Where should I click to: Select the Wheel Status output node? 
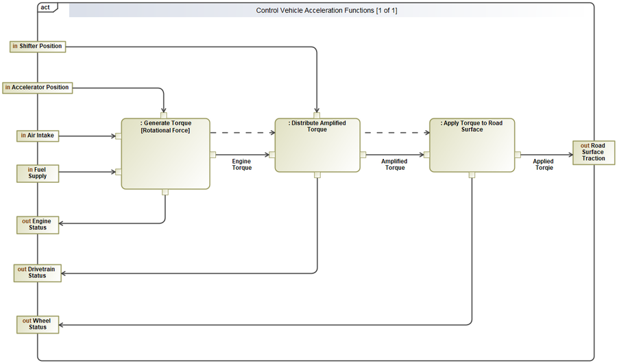37,324
